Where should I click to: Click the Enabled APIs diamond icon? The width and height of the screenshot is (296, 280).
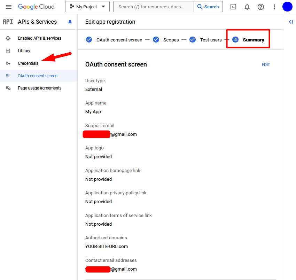click(8, 38)
